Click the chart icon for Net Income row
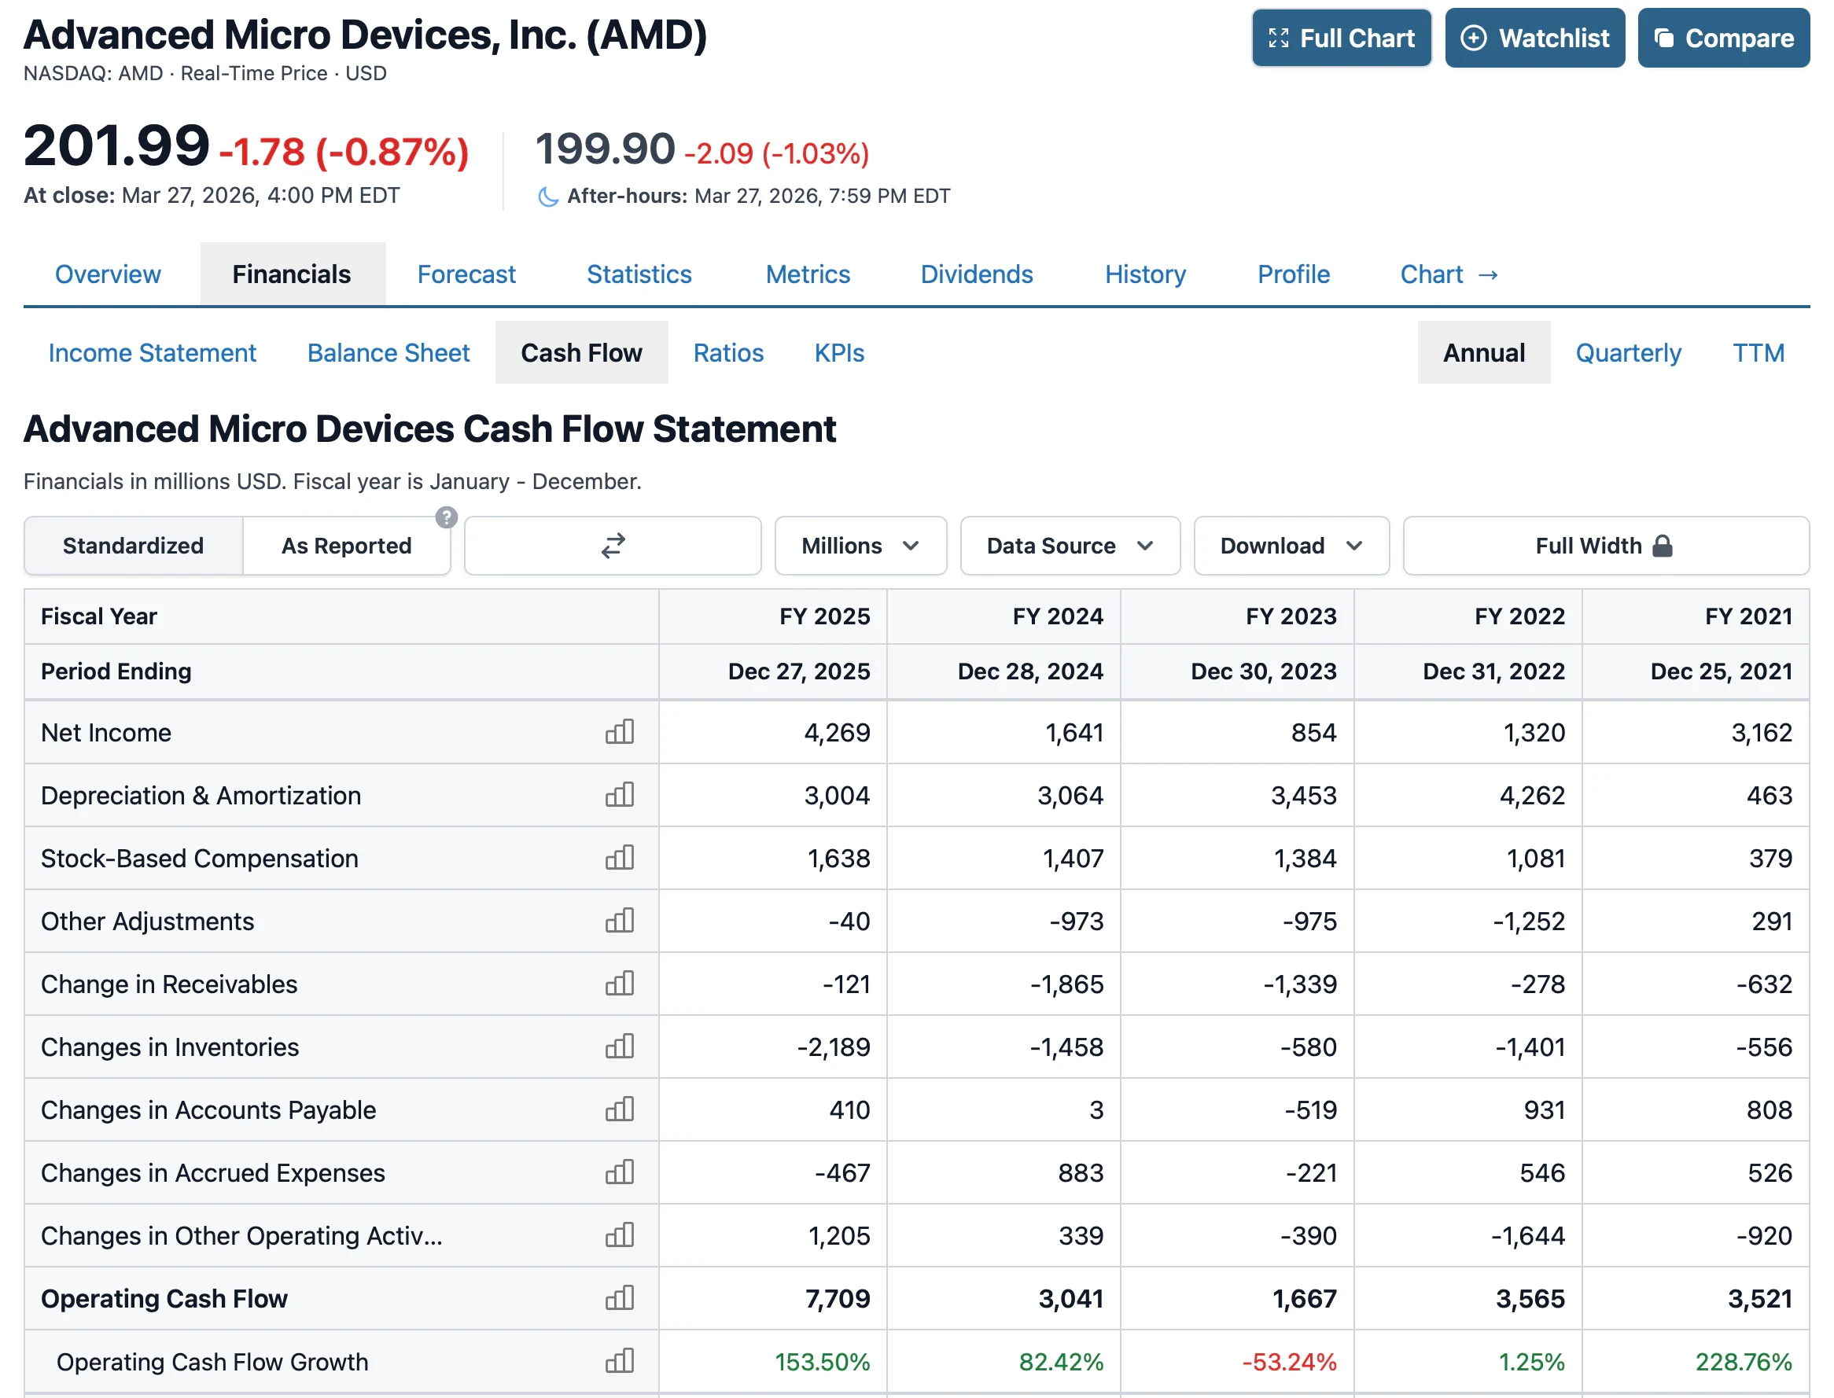Viewport: 1834px width, 1398px height. pyautogui.click(x=619, y=732)
